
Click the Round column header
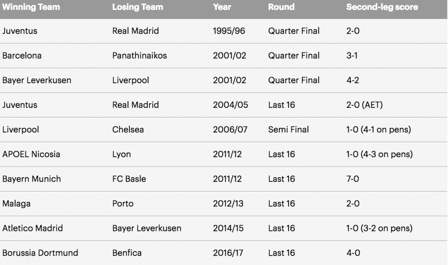pyautogui.click(x=281, y=7)
